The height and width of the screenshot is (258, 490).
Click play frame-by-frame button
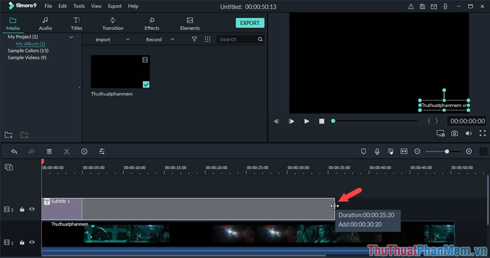pyautogui.click(x=291, y=121)
